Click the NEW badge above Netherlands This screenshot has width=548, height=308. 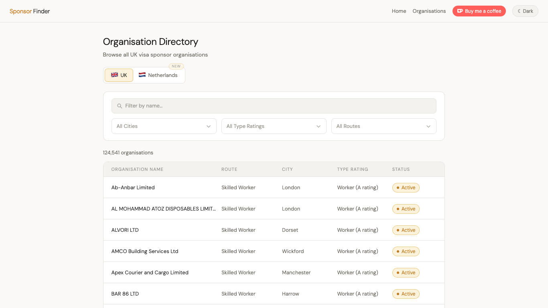(176, 66)
